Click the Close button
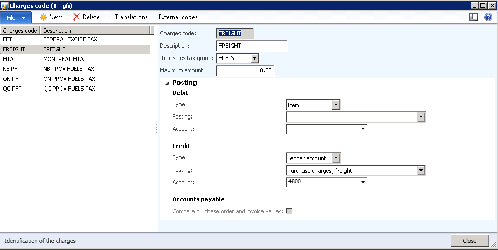This screenshot has height=250, width=498. [x=469, y=241]
